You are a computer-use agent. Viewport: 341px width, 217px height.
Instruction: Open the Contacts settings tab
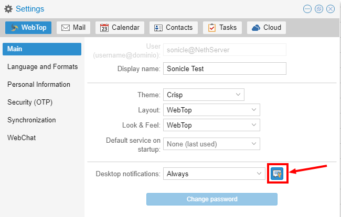(x=173, y=28)
